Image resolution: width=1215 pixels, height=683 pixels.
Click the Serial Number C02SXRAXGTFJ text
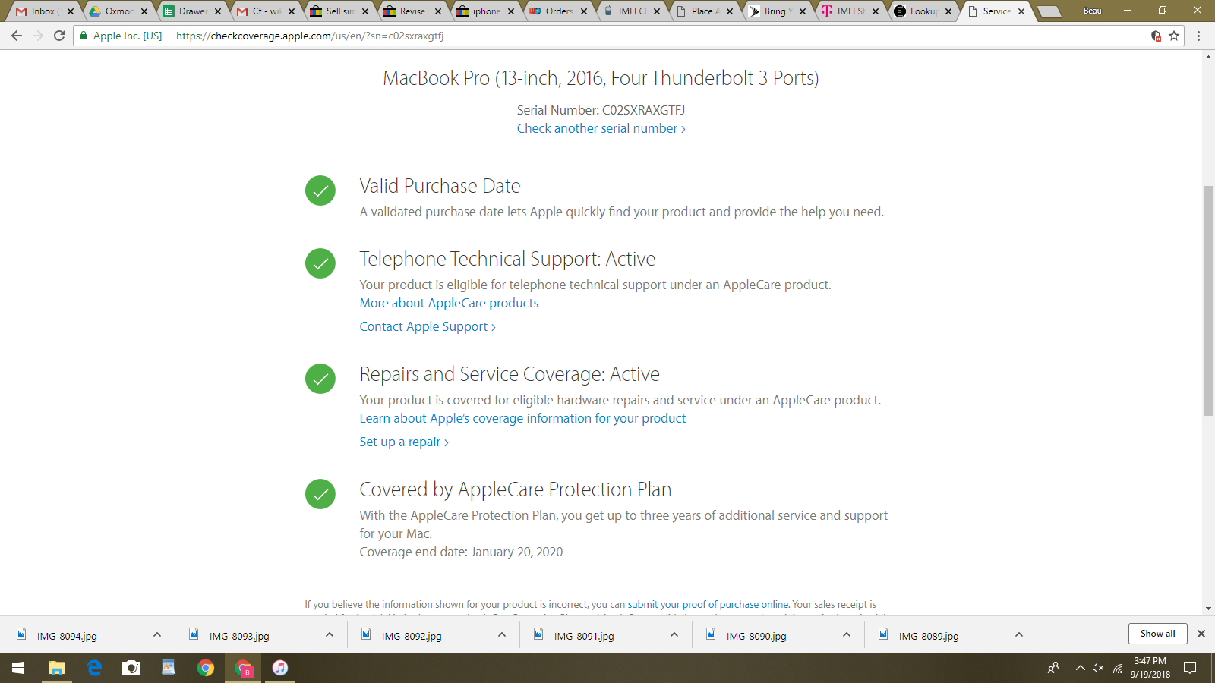[x=601, y=110]
